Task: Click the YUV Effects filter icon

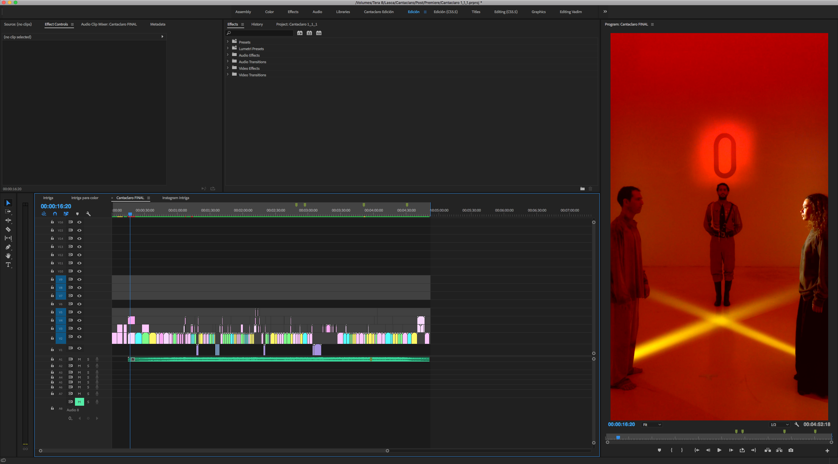Action: tap(319, 33)
